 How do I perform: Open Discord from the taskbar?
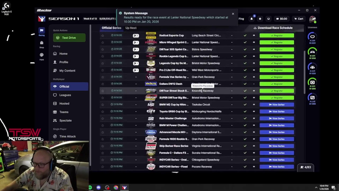[x=99, y=188]
